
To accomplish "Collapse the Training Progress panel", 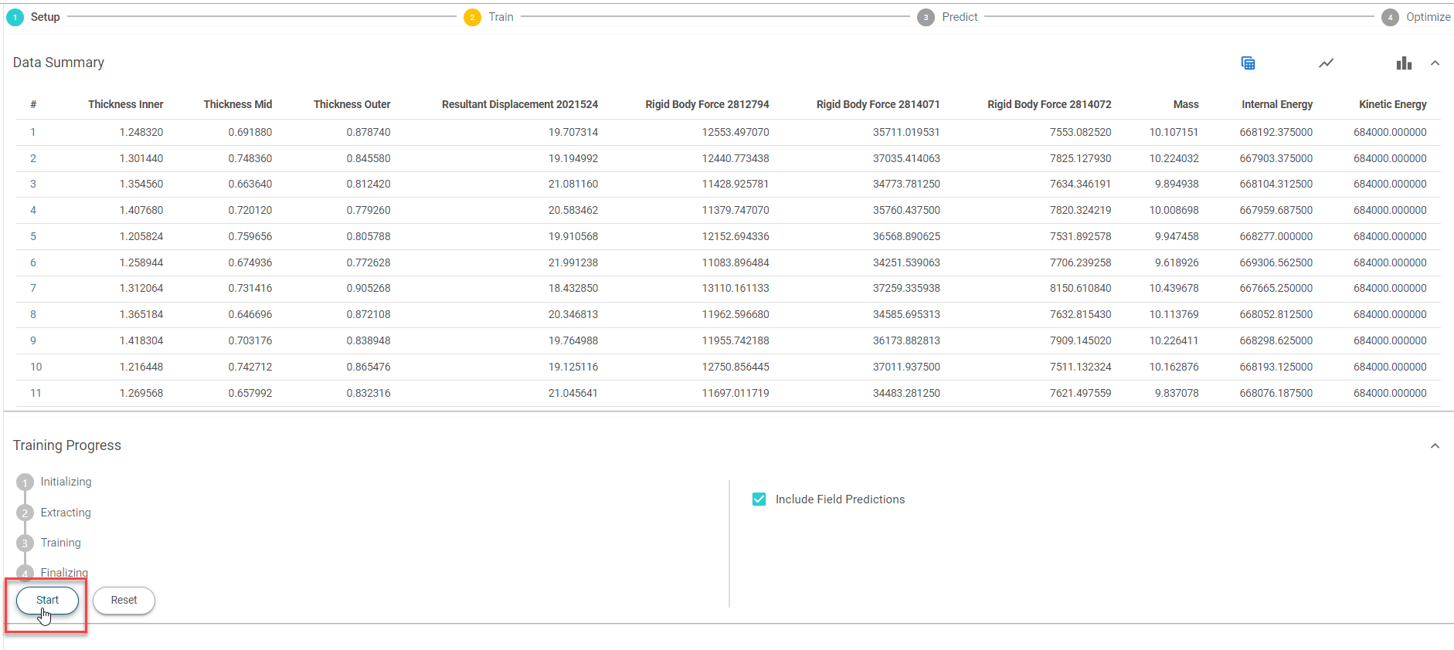I will 1435,445.
